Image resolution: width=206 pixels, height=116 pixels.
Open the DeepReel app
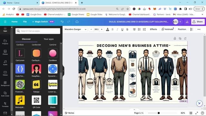(x=36, y=69)
